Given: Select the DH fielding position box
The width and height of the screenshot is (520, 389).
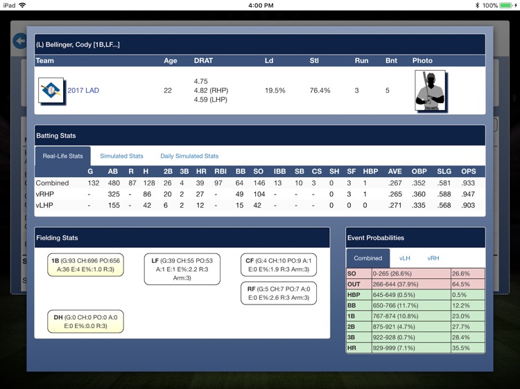Looking at the screenshot, I should [85, 321].
